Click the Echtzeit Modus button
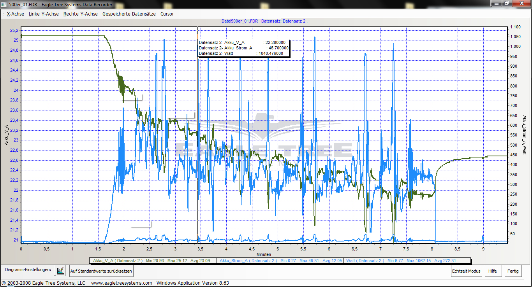The width and height of the screenshot is (532, 287). click(466, 271)
